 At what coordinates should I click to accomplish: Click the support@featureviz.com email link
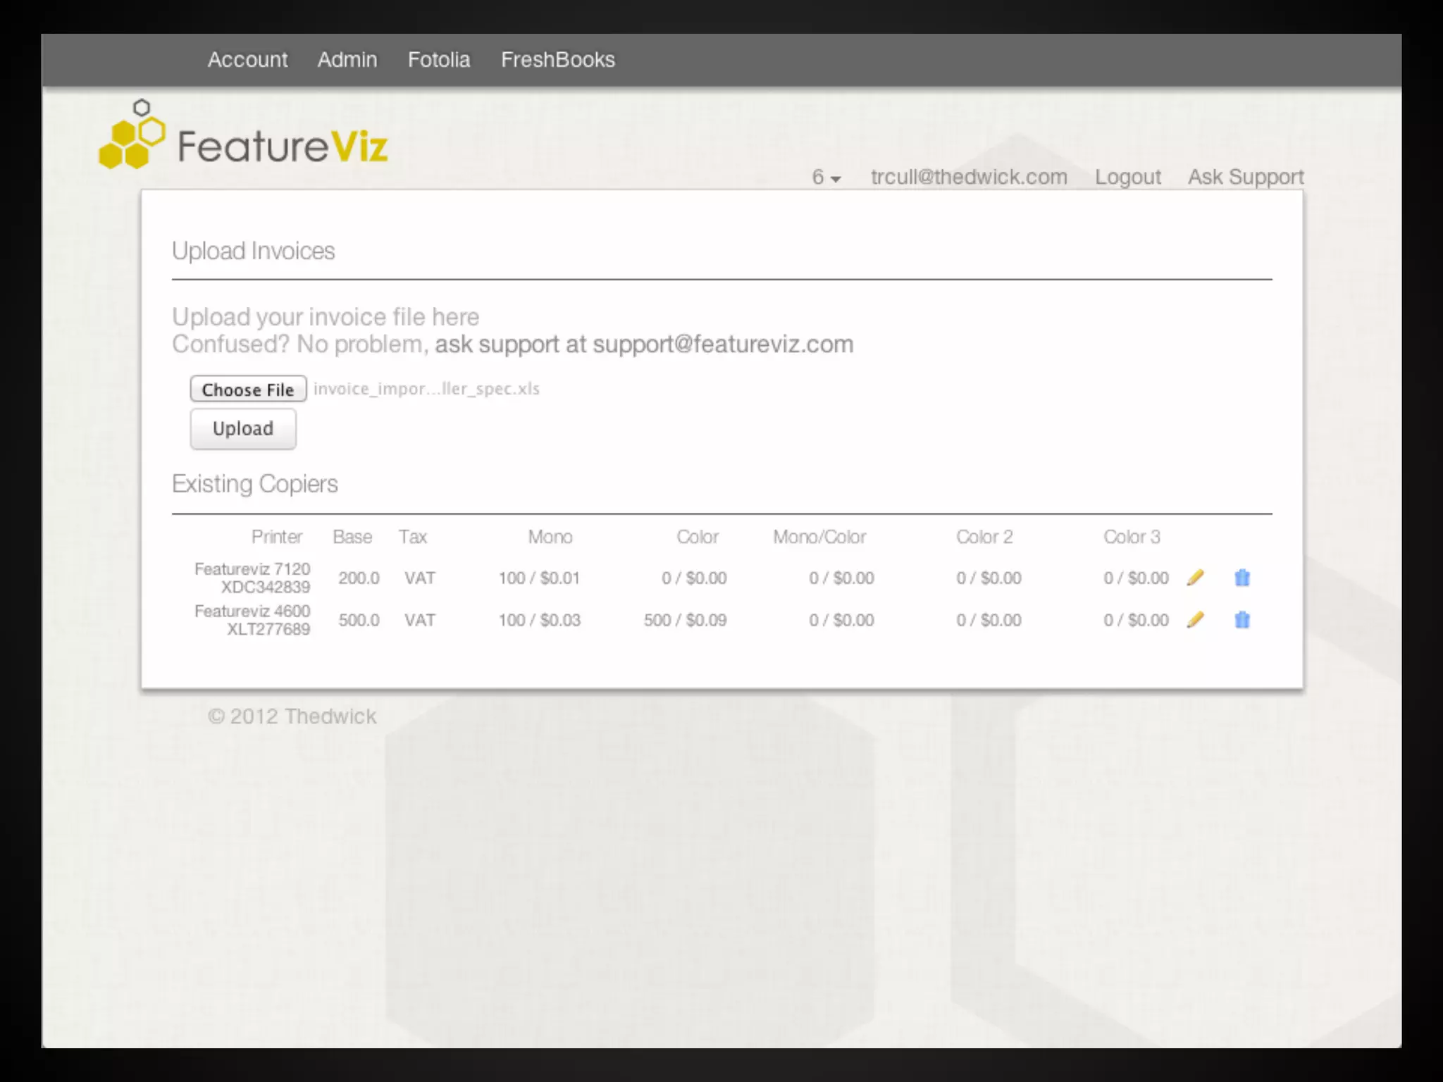click(x=722, y=344)
